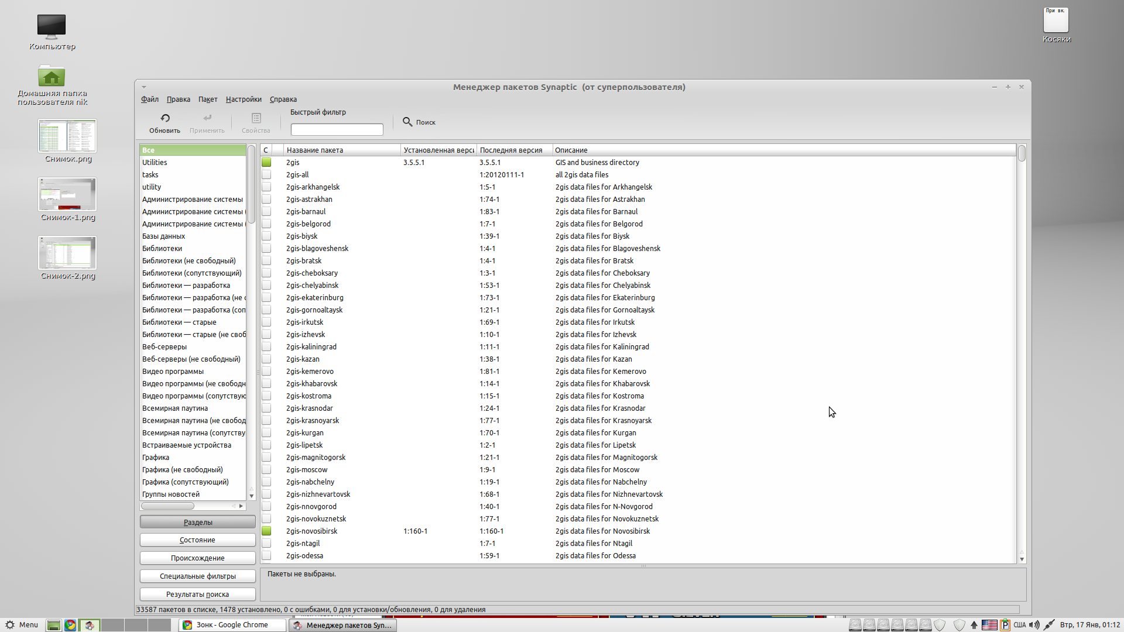Click the package list vertical scrollbar thumb
Image resolution: width=1124 pixels, height=632 pixels.
[x=1022, y=153]
